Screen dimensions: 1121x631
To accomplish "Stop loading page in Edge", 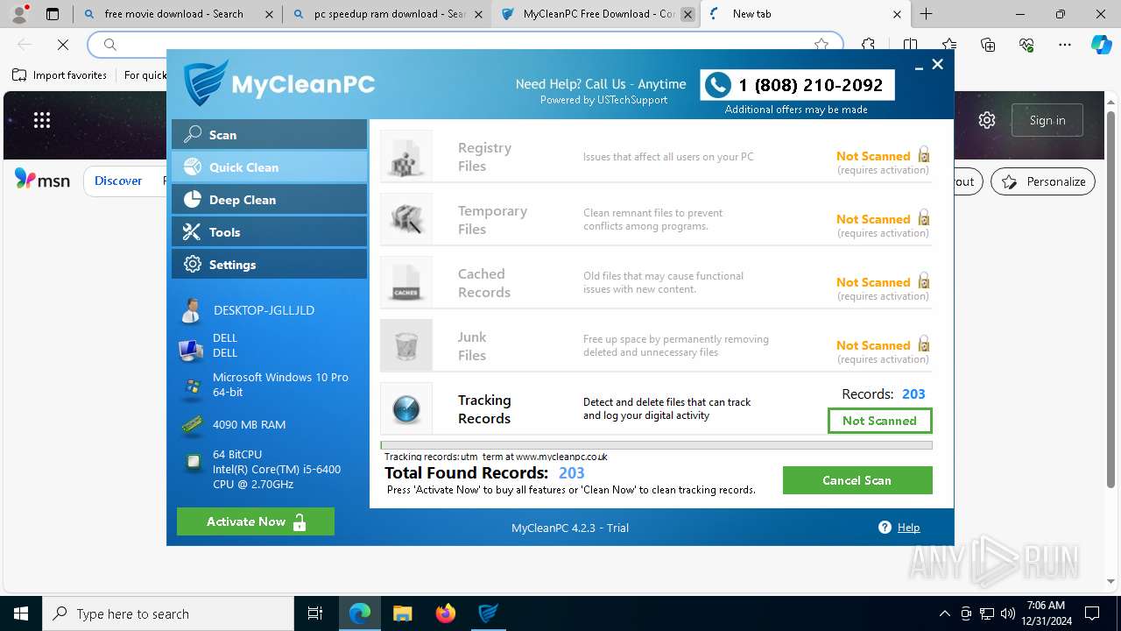I will [63, 45].
